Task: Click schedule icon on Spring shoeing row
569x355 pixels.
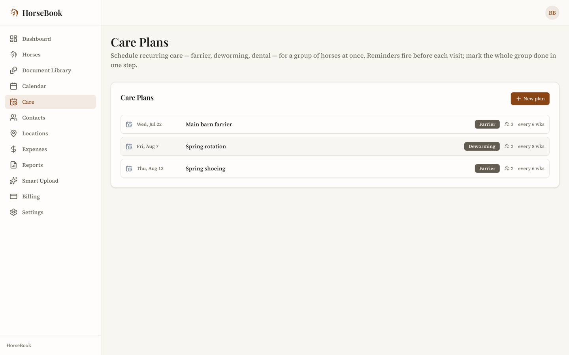Action: tap(129, 168)
